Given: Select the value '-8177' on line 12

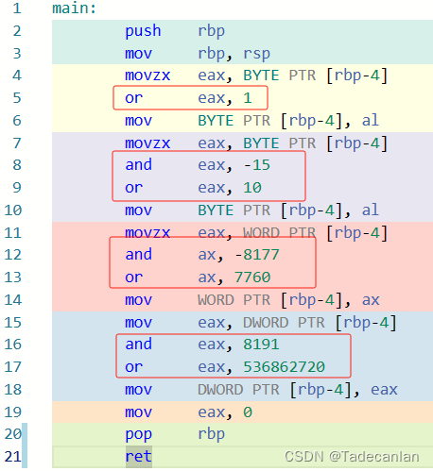Looking at the screenshot, I should (x=257, y=255).
